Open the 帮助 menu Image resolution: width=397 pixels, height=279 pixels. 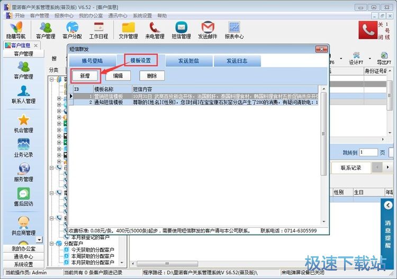tap(162, 16)
